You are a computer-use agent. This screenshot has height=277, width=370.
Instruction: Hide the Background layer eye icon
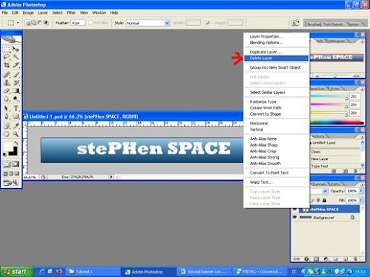click(x=295, y=217)
